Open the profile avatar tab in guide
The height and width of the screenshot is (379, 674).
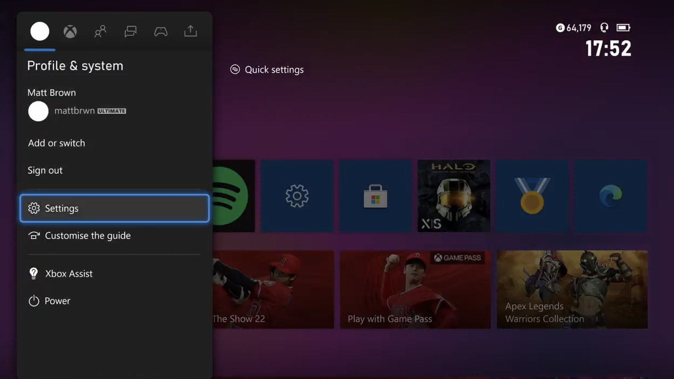(40, 31)
